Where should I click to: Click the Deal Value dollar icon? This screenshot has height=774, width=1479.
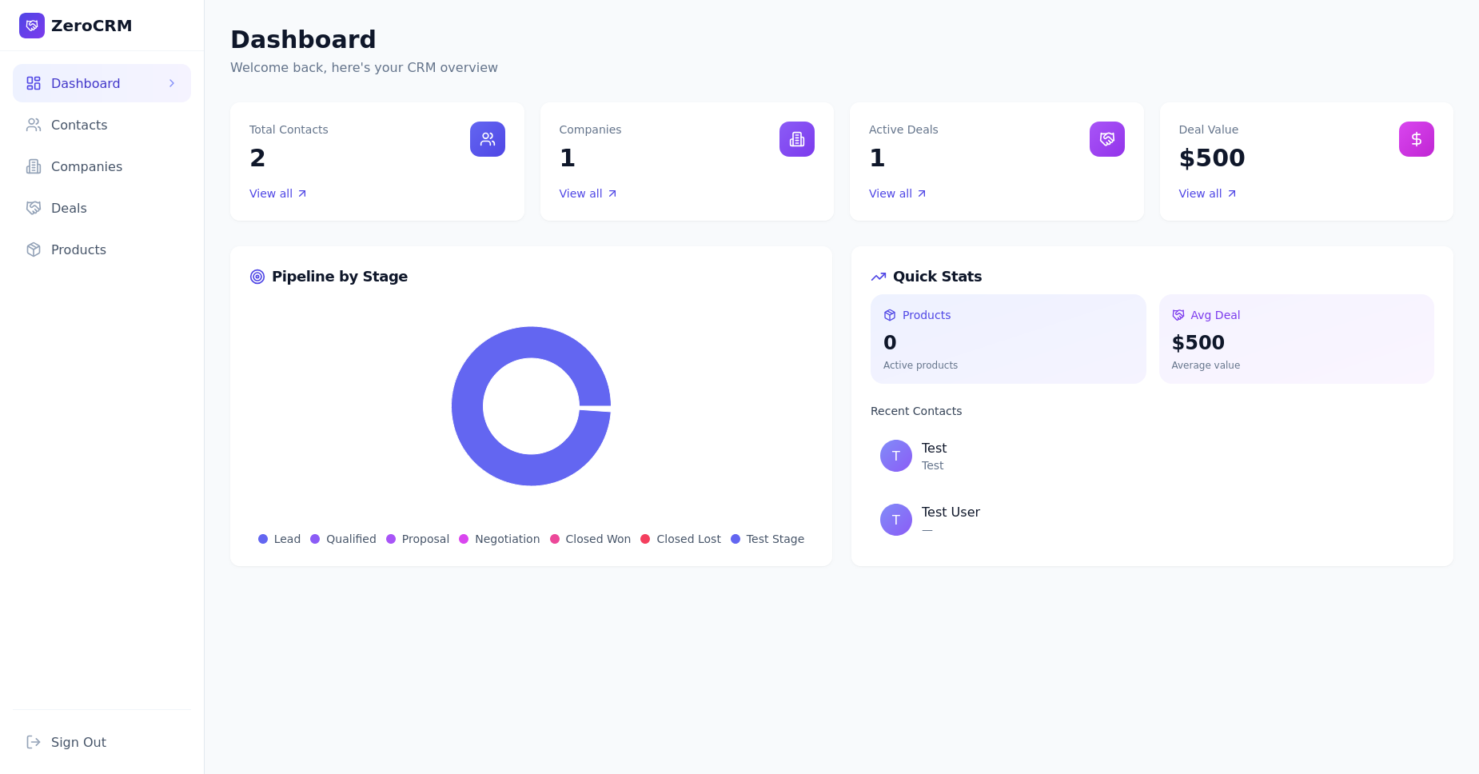click(x=1416, y=139)
